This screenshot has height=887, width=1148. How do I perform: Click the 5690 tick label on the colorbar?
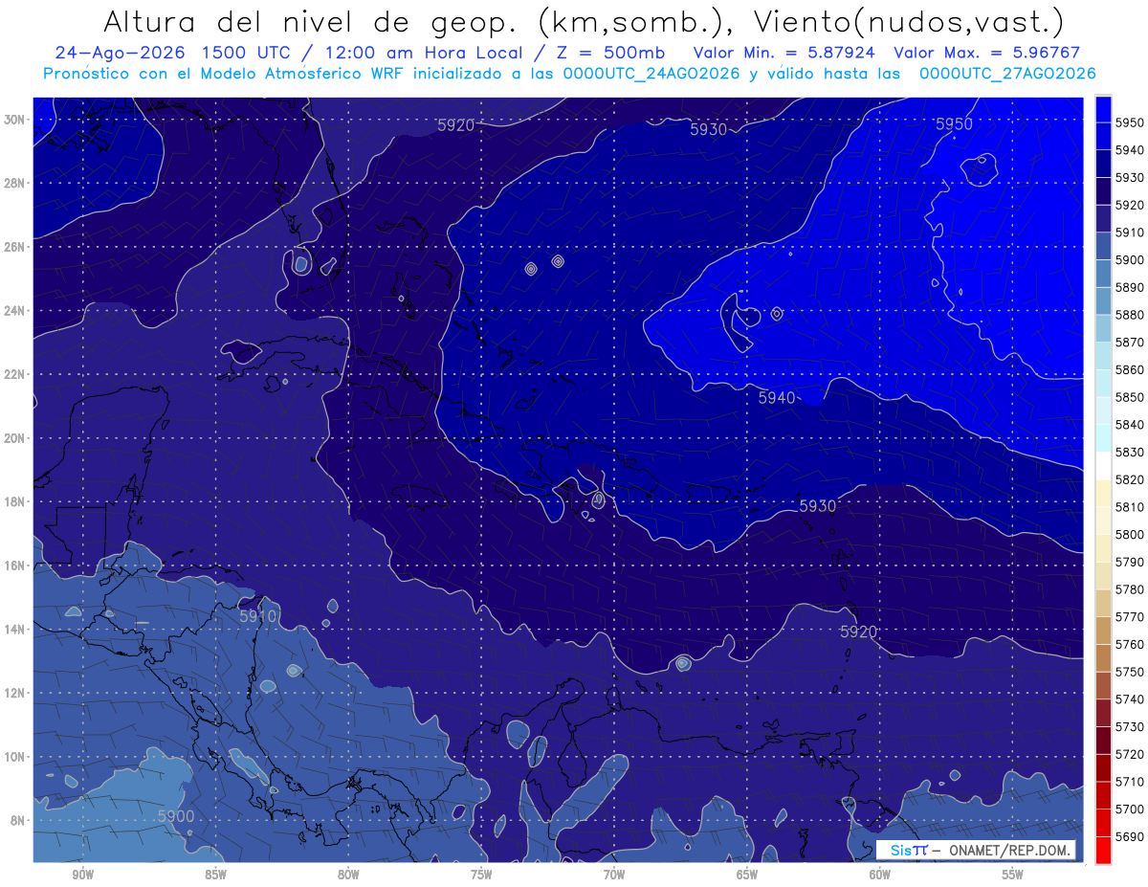click(x=1130, y=836)
